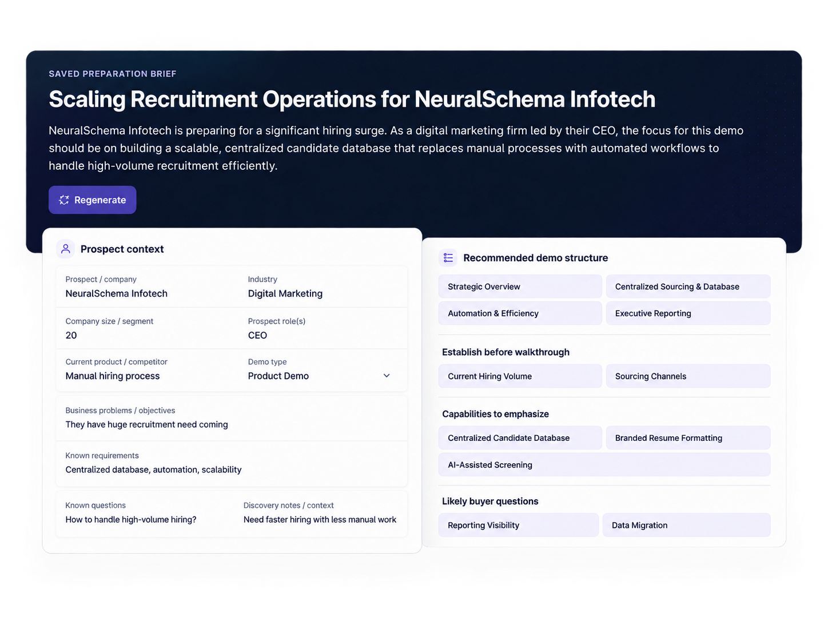Screen dimensions: 828x621
Task: Click the Recommended demo structure heading
Action: (536, 258)
